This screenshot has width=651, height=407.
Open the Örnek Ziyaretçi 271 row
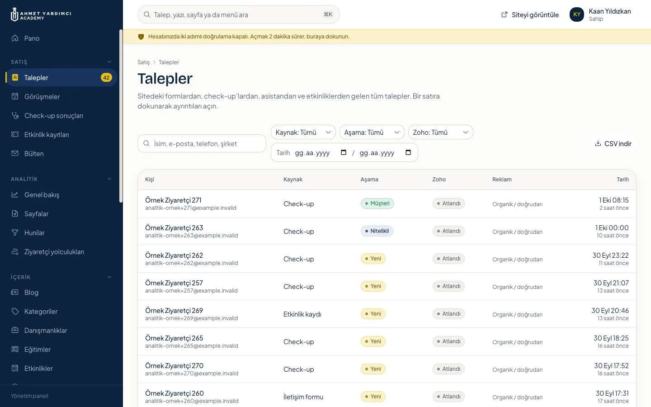click(x=387, y=203)
